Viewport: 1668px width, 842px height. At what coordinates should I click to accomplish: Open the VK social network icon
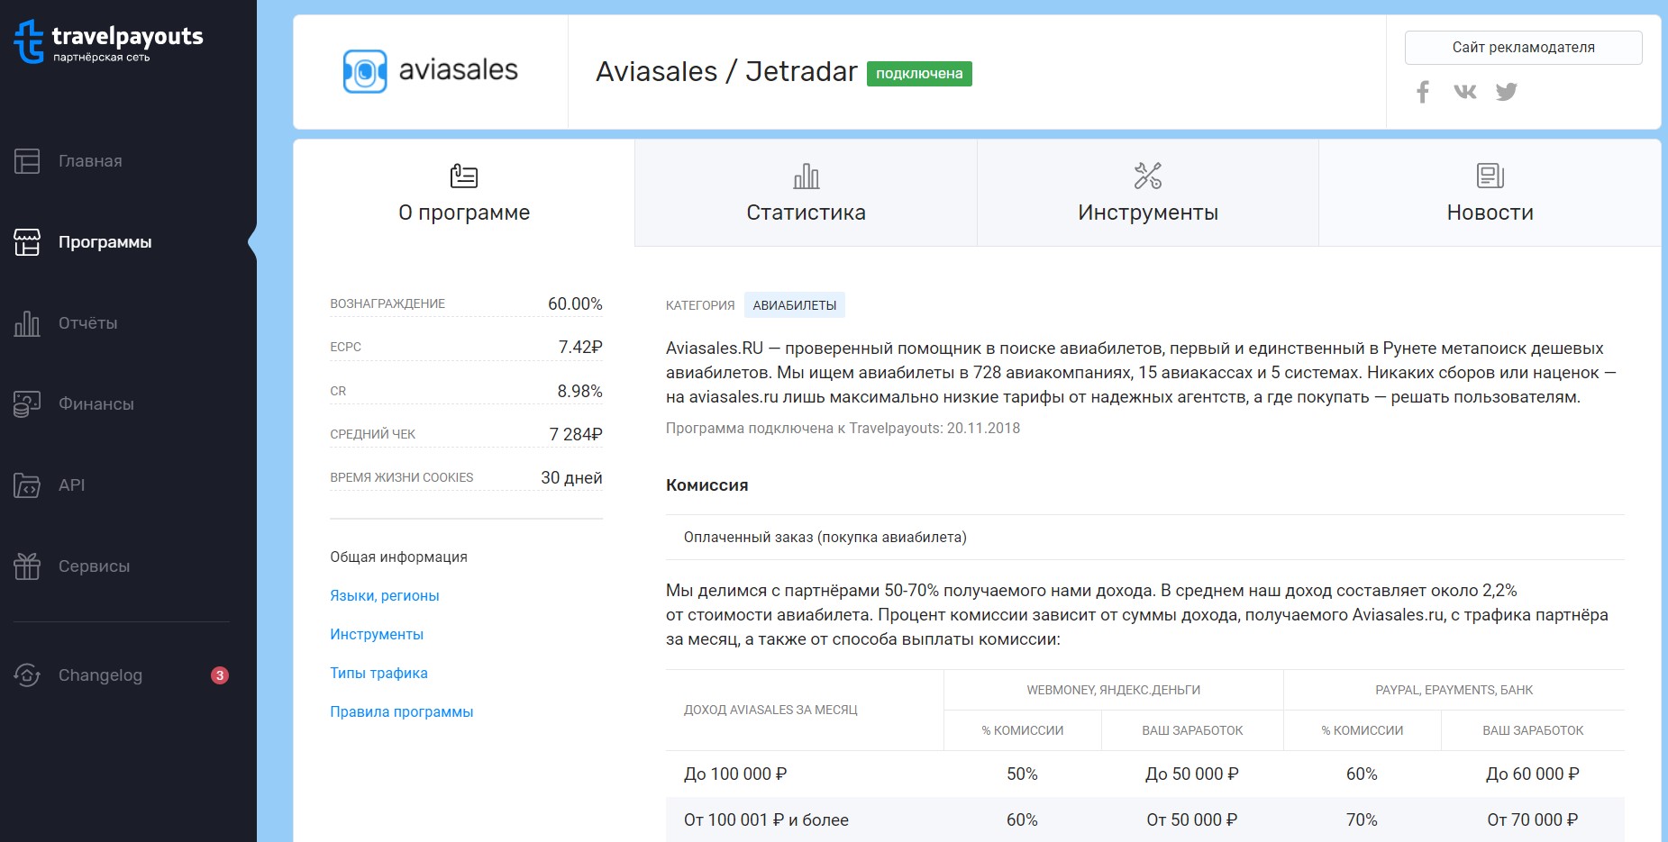point(1464,92)
